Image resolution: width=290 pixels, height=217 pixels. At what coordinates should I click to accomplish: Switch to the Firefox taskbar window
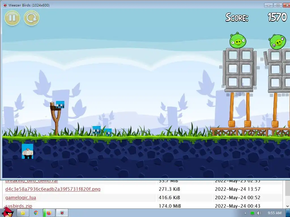49,213
